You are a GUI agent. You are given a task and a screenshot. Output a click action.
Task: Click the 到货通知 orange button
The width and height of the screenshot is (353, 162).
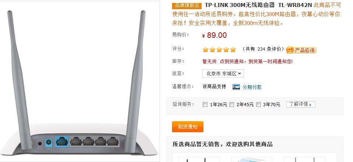point(188,127)
